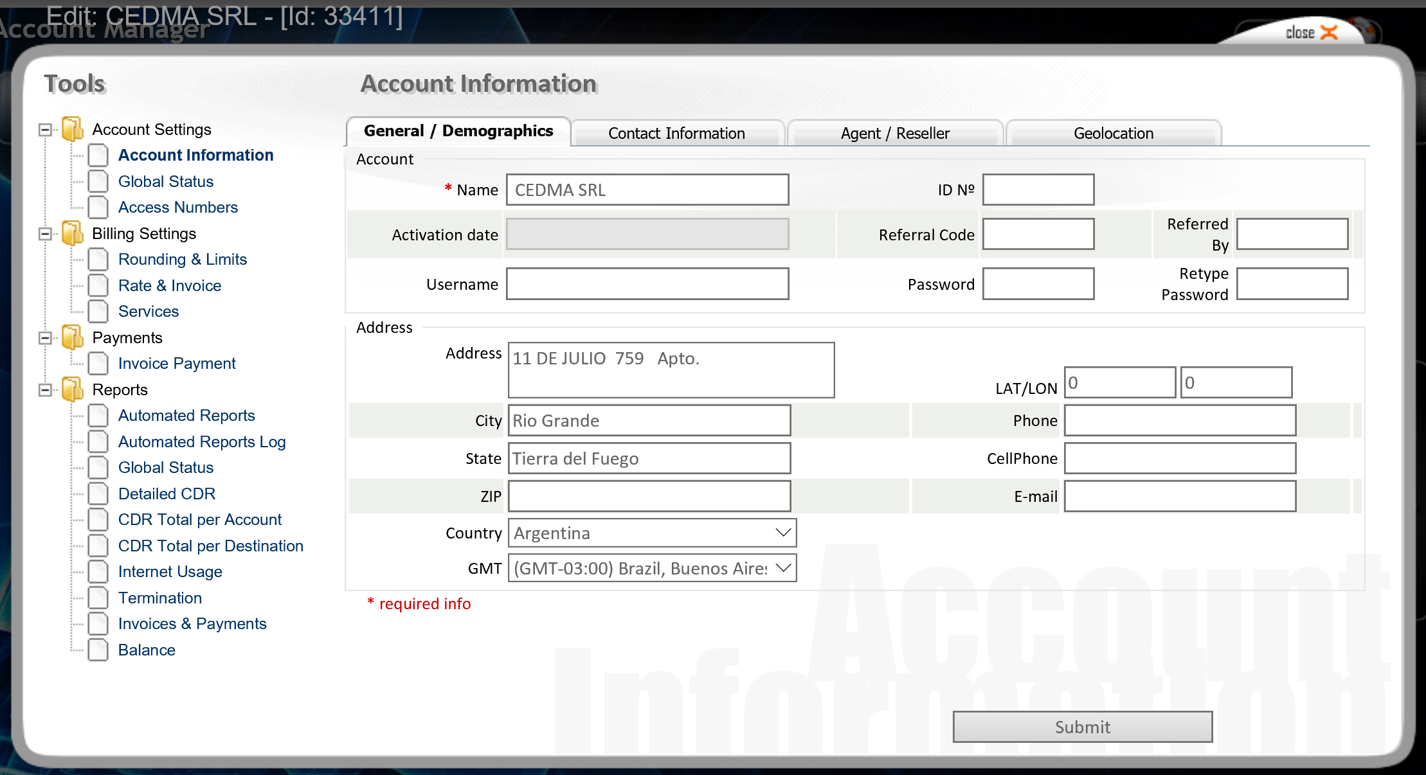Open the Geolocation tab
1426x775 pixels.
point(1113,133)
